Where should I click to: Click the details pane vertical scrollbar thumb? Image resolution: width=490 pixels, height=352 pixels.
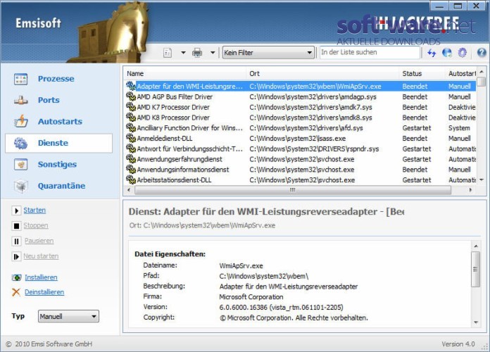476,269
